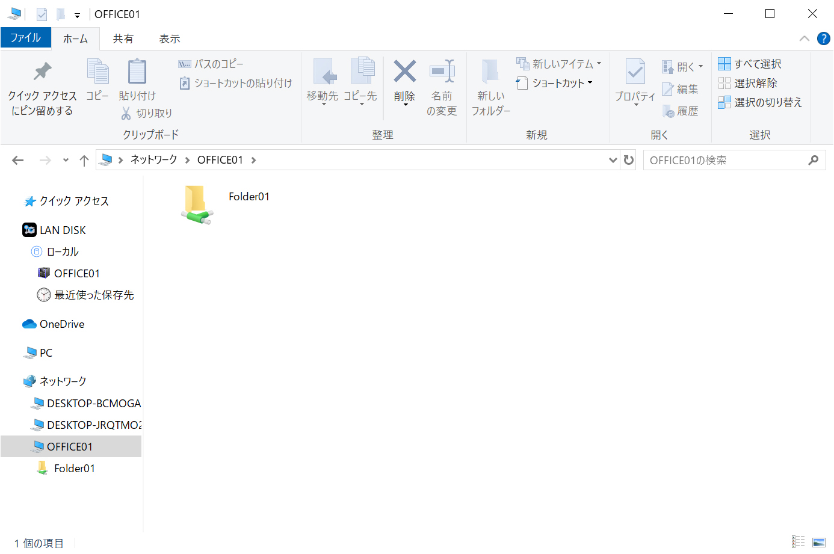Click the Refresh button beside address bar
Screen dimensions: 834x554
(x=629, y=160)
